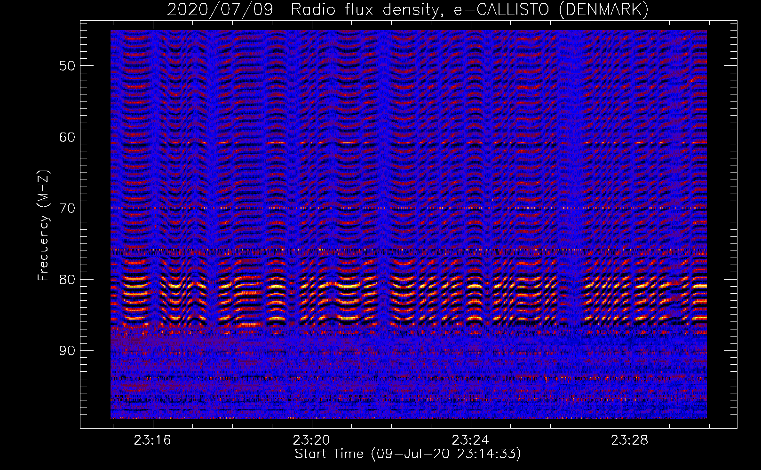This screenshot has width=761, height=470.
Task: Click the 23:20 time tick label
Action: click(311, 440)
